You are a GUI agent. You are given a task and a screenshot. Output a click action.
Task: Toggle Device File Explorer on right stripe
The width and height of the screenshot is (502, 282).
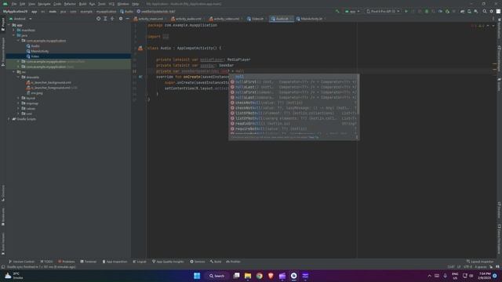pyautogui.click(x=499, y=239)
